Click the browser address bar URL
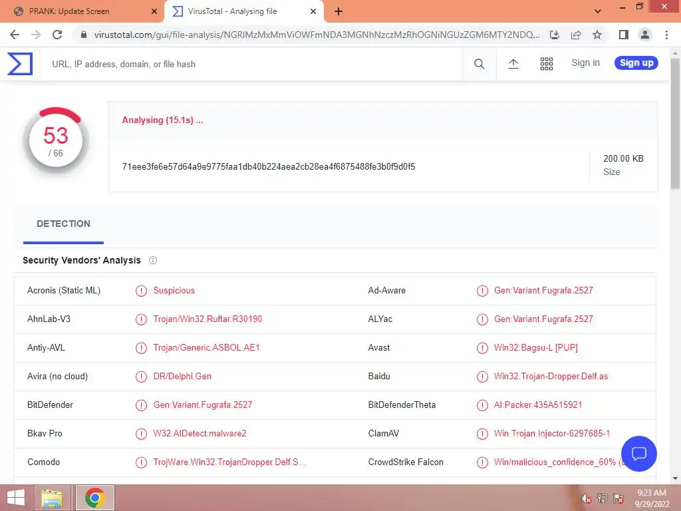 317,35
